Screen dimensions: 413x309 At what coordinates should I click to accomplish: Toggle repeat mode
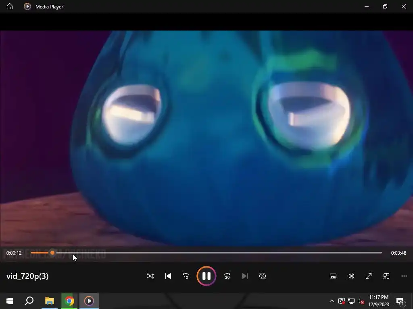click(x=263, y=276)
